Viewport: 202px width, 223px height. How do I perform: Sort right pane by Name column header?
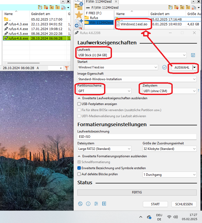(x=132, y=14)
